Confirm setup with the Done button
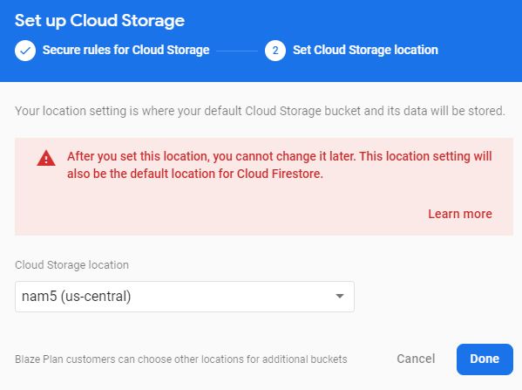The height and width of the screenshot is (390, 522). pyautogui.click(x=485, y=359)
